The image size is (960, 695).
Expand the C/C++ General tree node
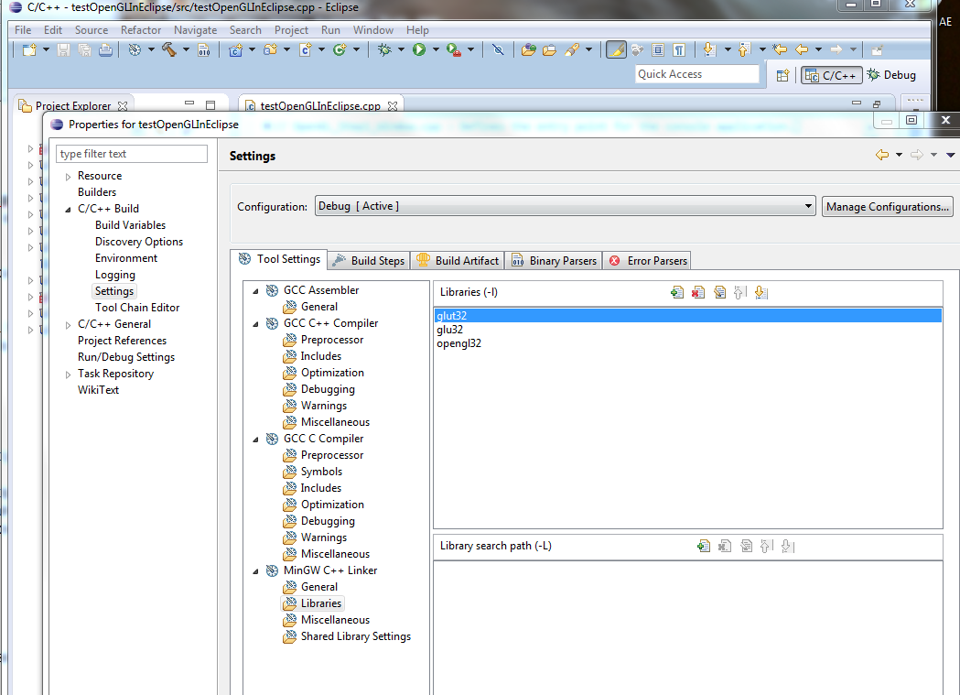(x=68, y=324)
